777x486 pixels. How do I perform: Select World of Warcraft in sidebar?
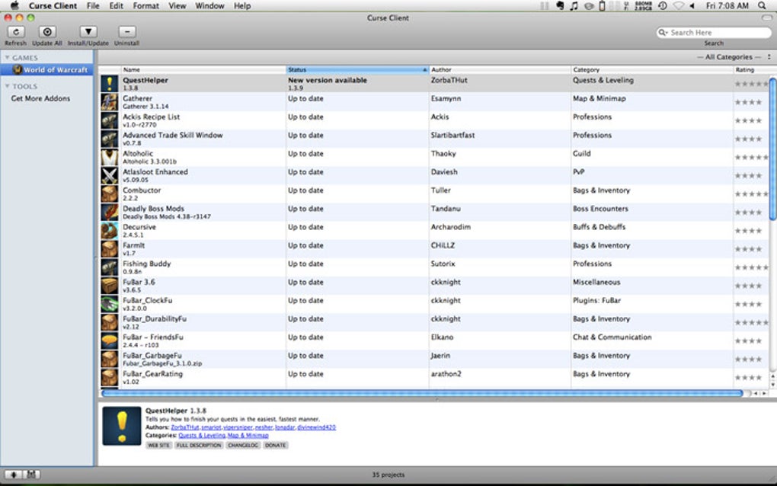47,70
